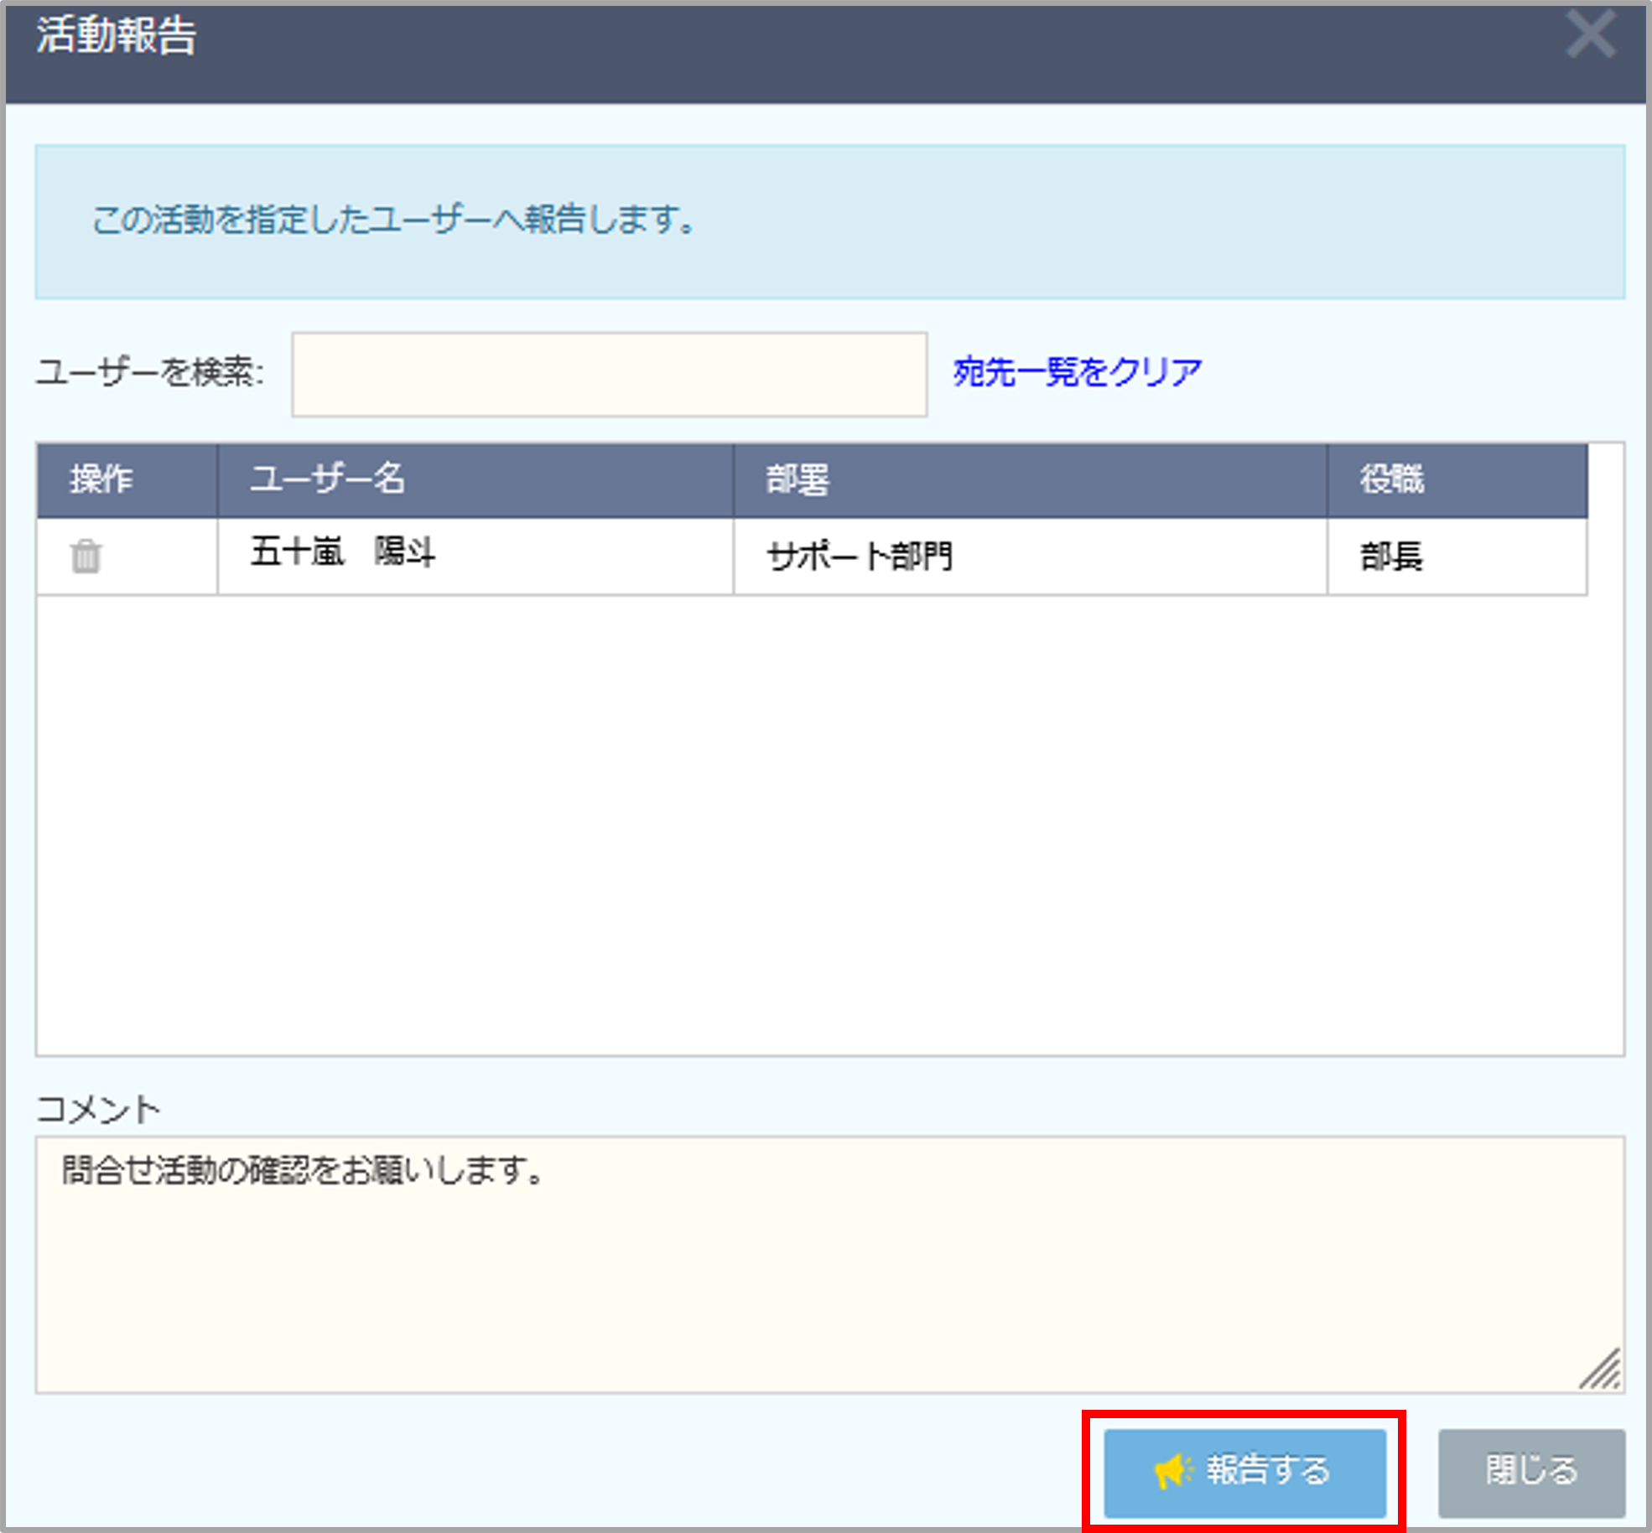
Task: Click the コメント label
Action: [97, 1110]
